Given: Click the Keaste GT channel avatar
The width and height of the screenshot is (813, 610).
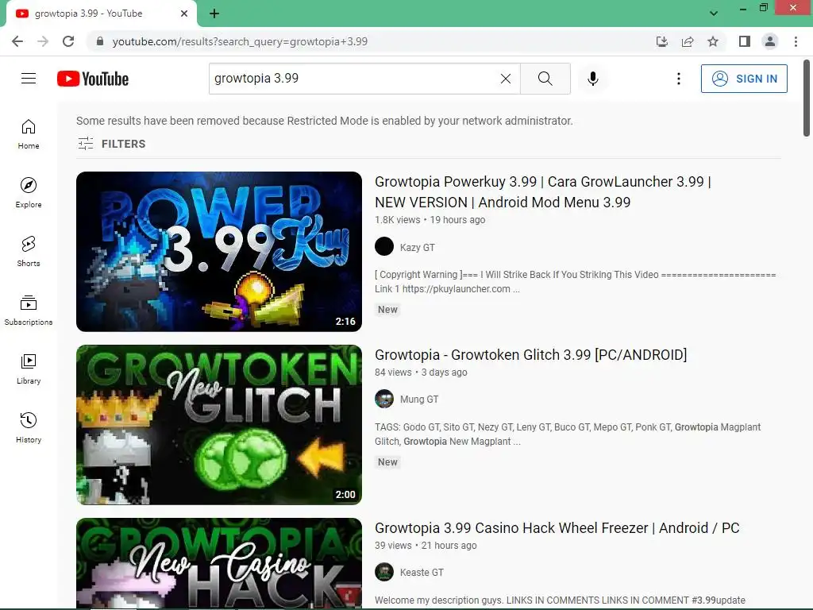Looking at the screenshot, I should click(x=384, y=572).
